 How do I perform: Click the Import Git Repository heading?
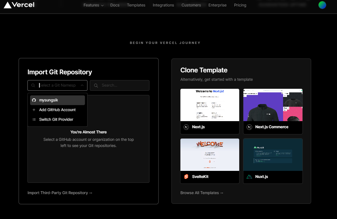click(60, 72)
